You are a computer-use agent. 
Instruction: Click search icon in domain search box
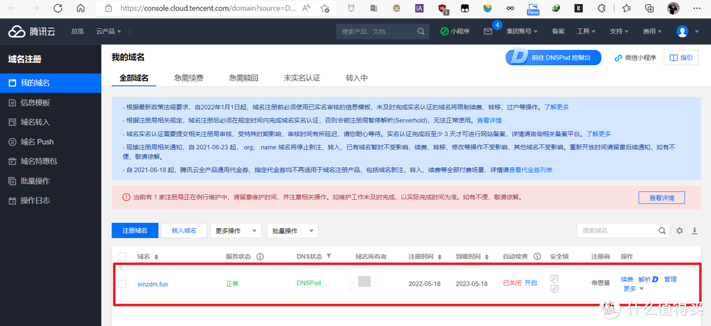coord(662,230)
